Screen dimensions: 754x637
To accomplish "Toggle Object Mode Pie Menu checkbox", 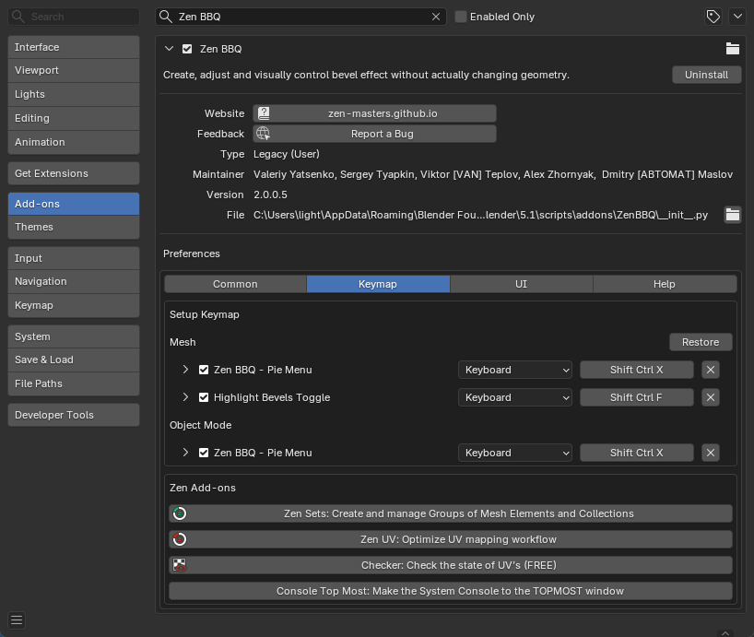I will coord(204,453).
